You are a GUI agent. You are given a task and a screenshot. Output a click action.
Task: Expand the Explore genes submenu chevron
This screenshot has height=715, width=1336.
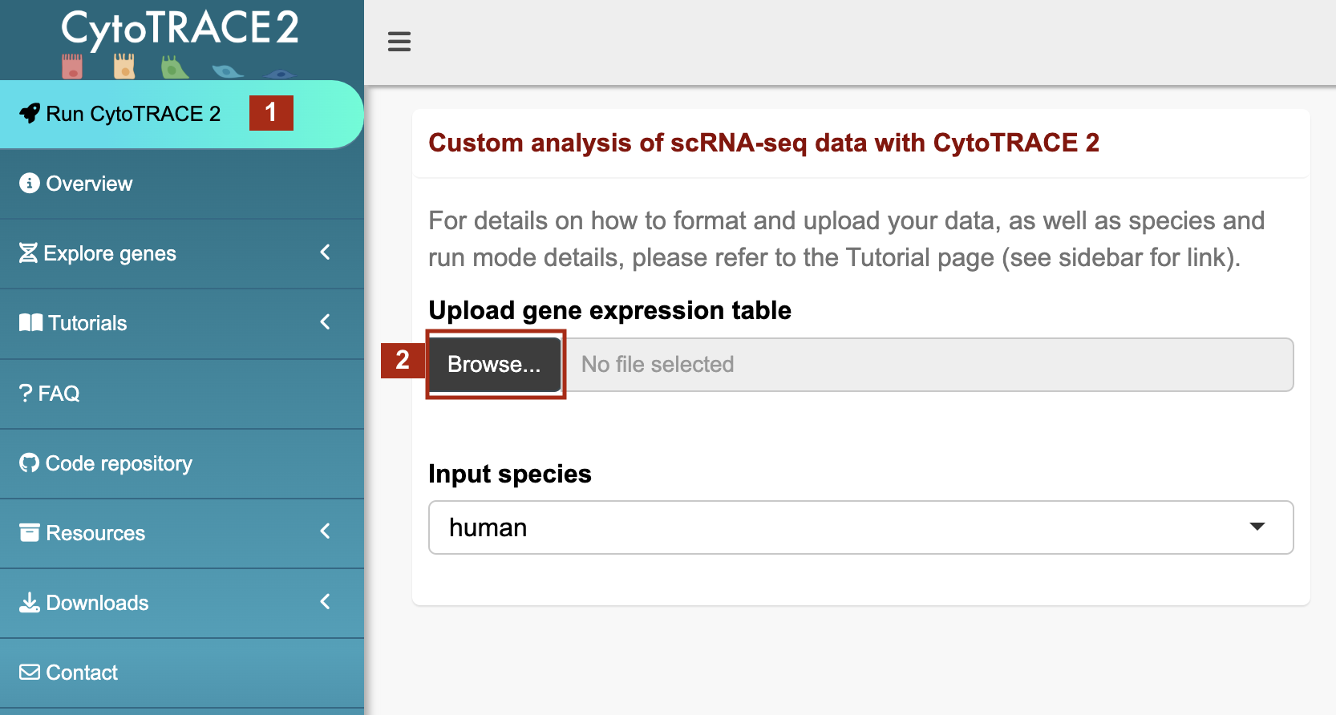pyautogui.click(x=325, y=252)
